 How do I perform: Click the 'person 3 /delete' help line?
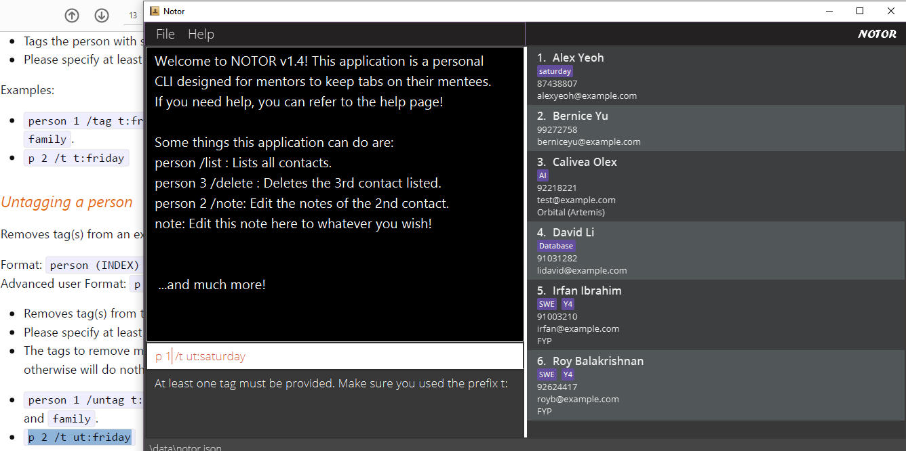298,183
